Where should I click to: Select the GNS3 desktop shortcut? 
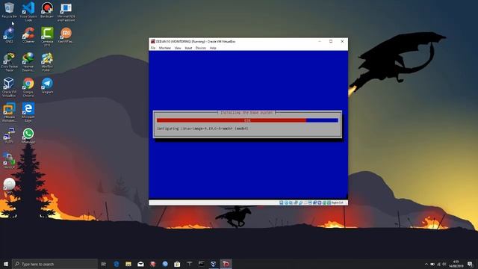pyautogui.click(x=9, y=35)
